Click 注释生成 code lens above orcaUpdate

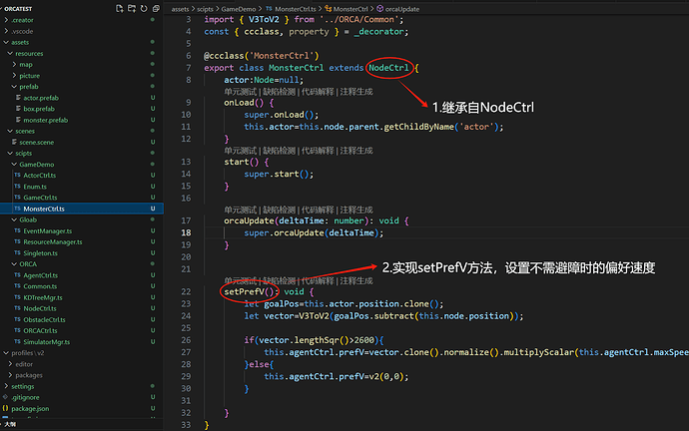[356, 210]
